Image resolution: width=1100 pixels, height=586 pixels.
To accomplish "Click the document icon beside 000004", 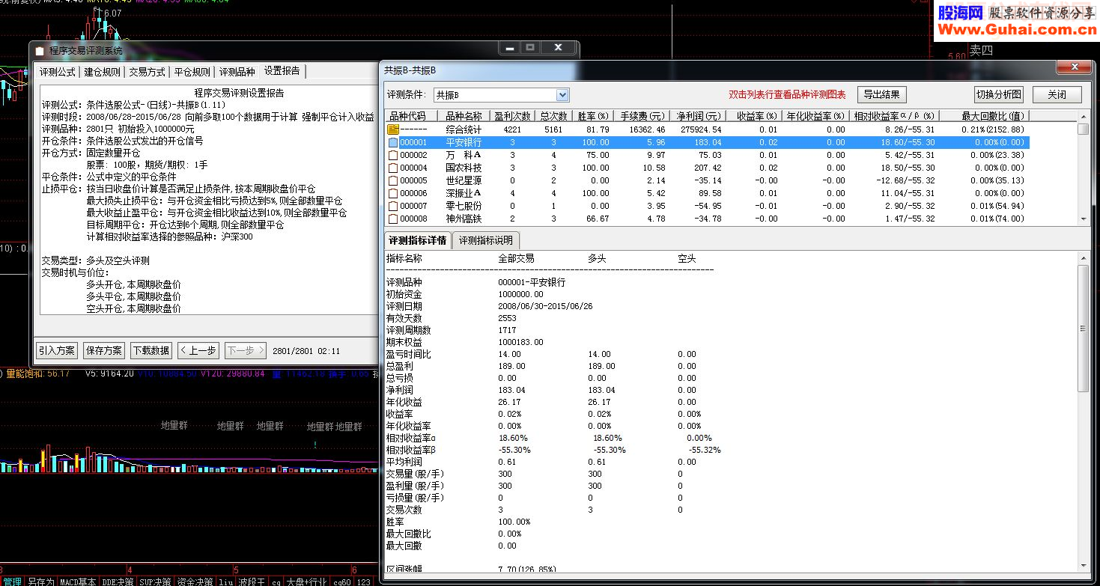I will [x=393, y=168].
